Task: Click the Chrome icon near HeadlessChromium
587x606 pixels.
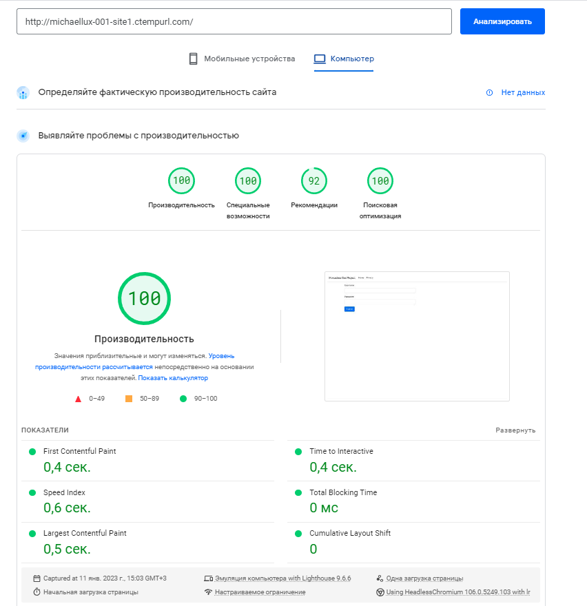Action: coord(380,592)
